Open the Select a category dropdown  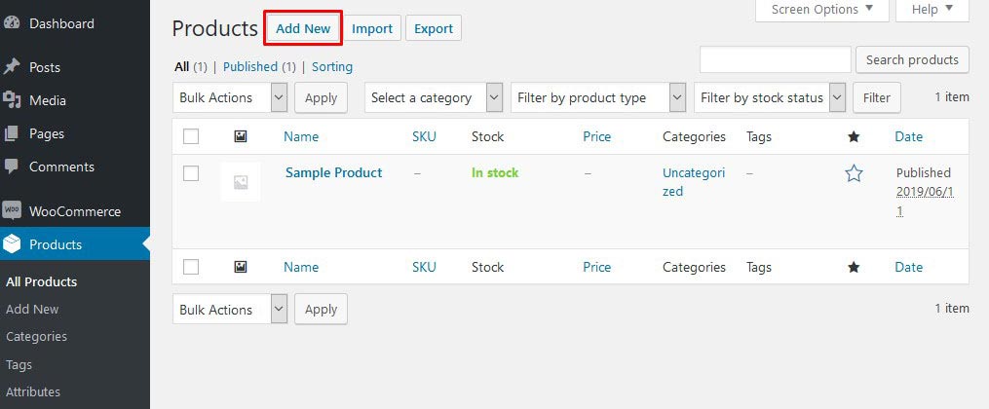click(x=434, y=97)
